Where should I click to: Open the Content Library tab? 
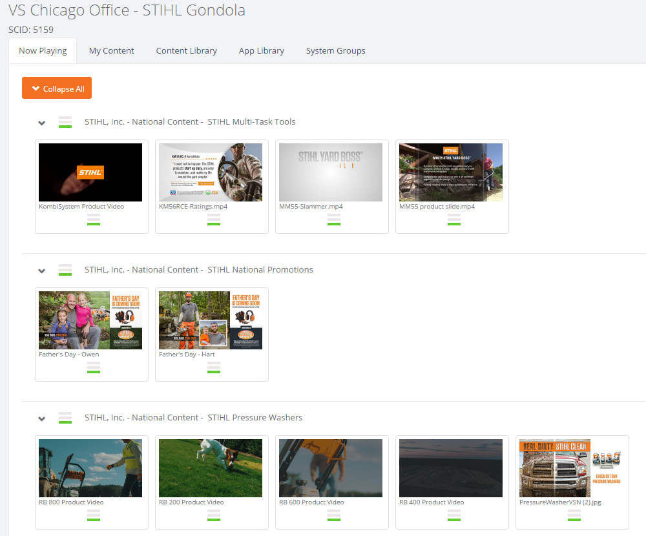[187, 50]
